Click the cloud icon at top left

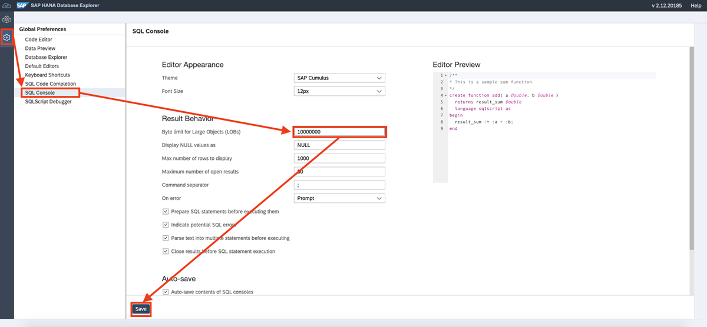pyautogui.click(x=6, y=5)
